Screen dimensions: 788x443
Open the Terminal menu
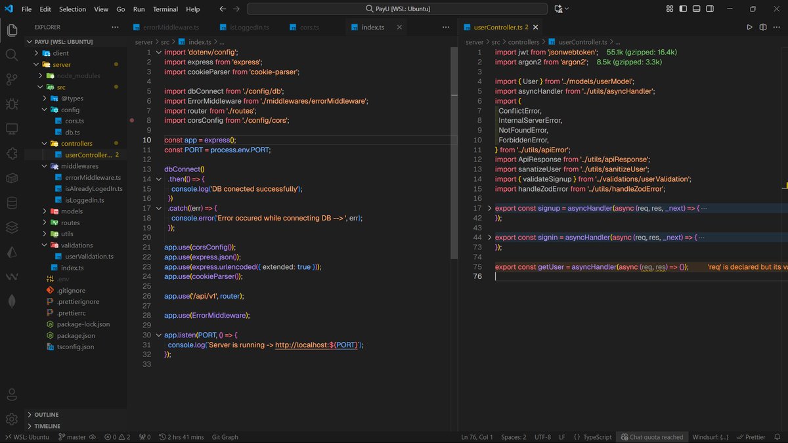coord(165,9)
